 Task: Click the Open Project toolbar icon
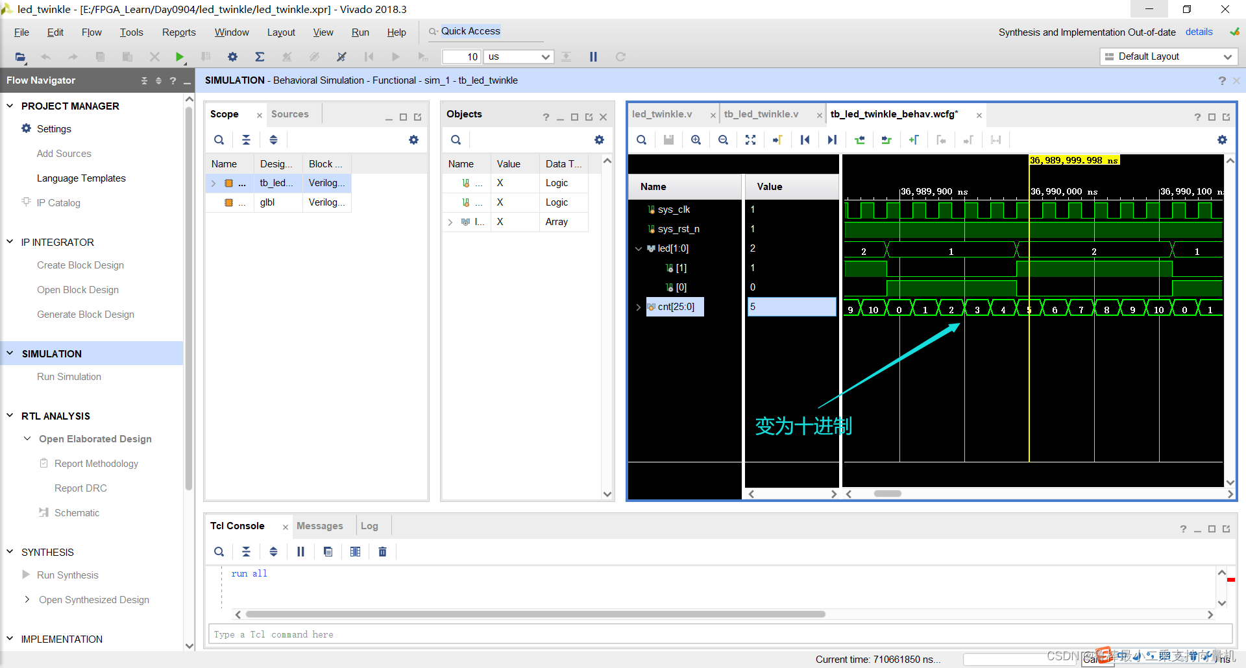20,57
